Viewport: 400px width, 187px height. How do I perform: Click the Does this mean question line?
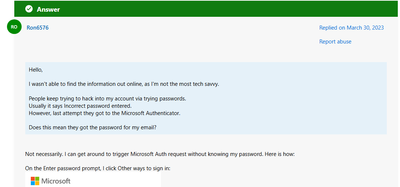tap(93, 127)
